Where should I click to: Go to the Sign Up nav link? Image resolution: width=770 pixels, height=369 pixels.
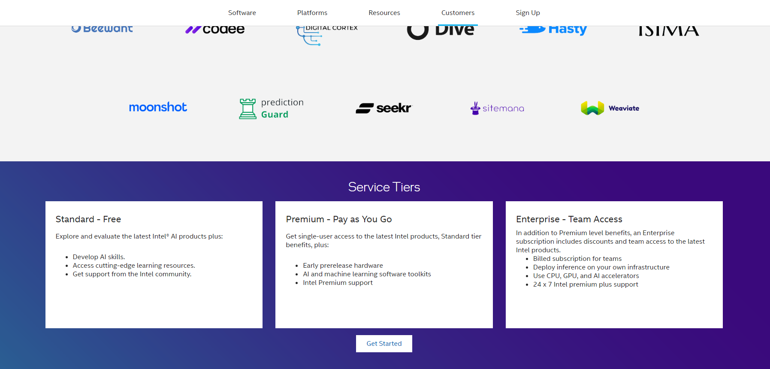(528, 13)
